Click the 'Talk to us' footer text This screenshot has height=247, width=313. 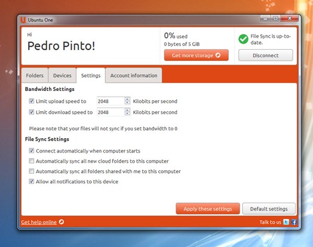click(270, 222)
